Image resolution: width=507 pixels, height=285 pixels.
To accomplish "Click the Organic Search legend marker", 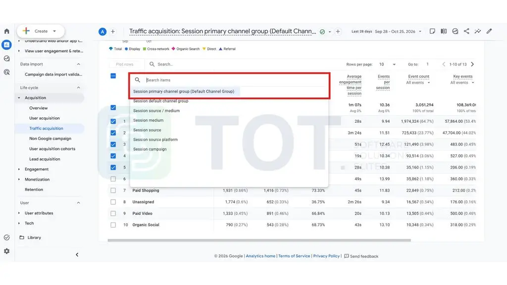I will (173, 49).
